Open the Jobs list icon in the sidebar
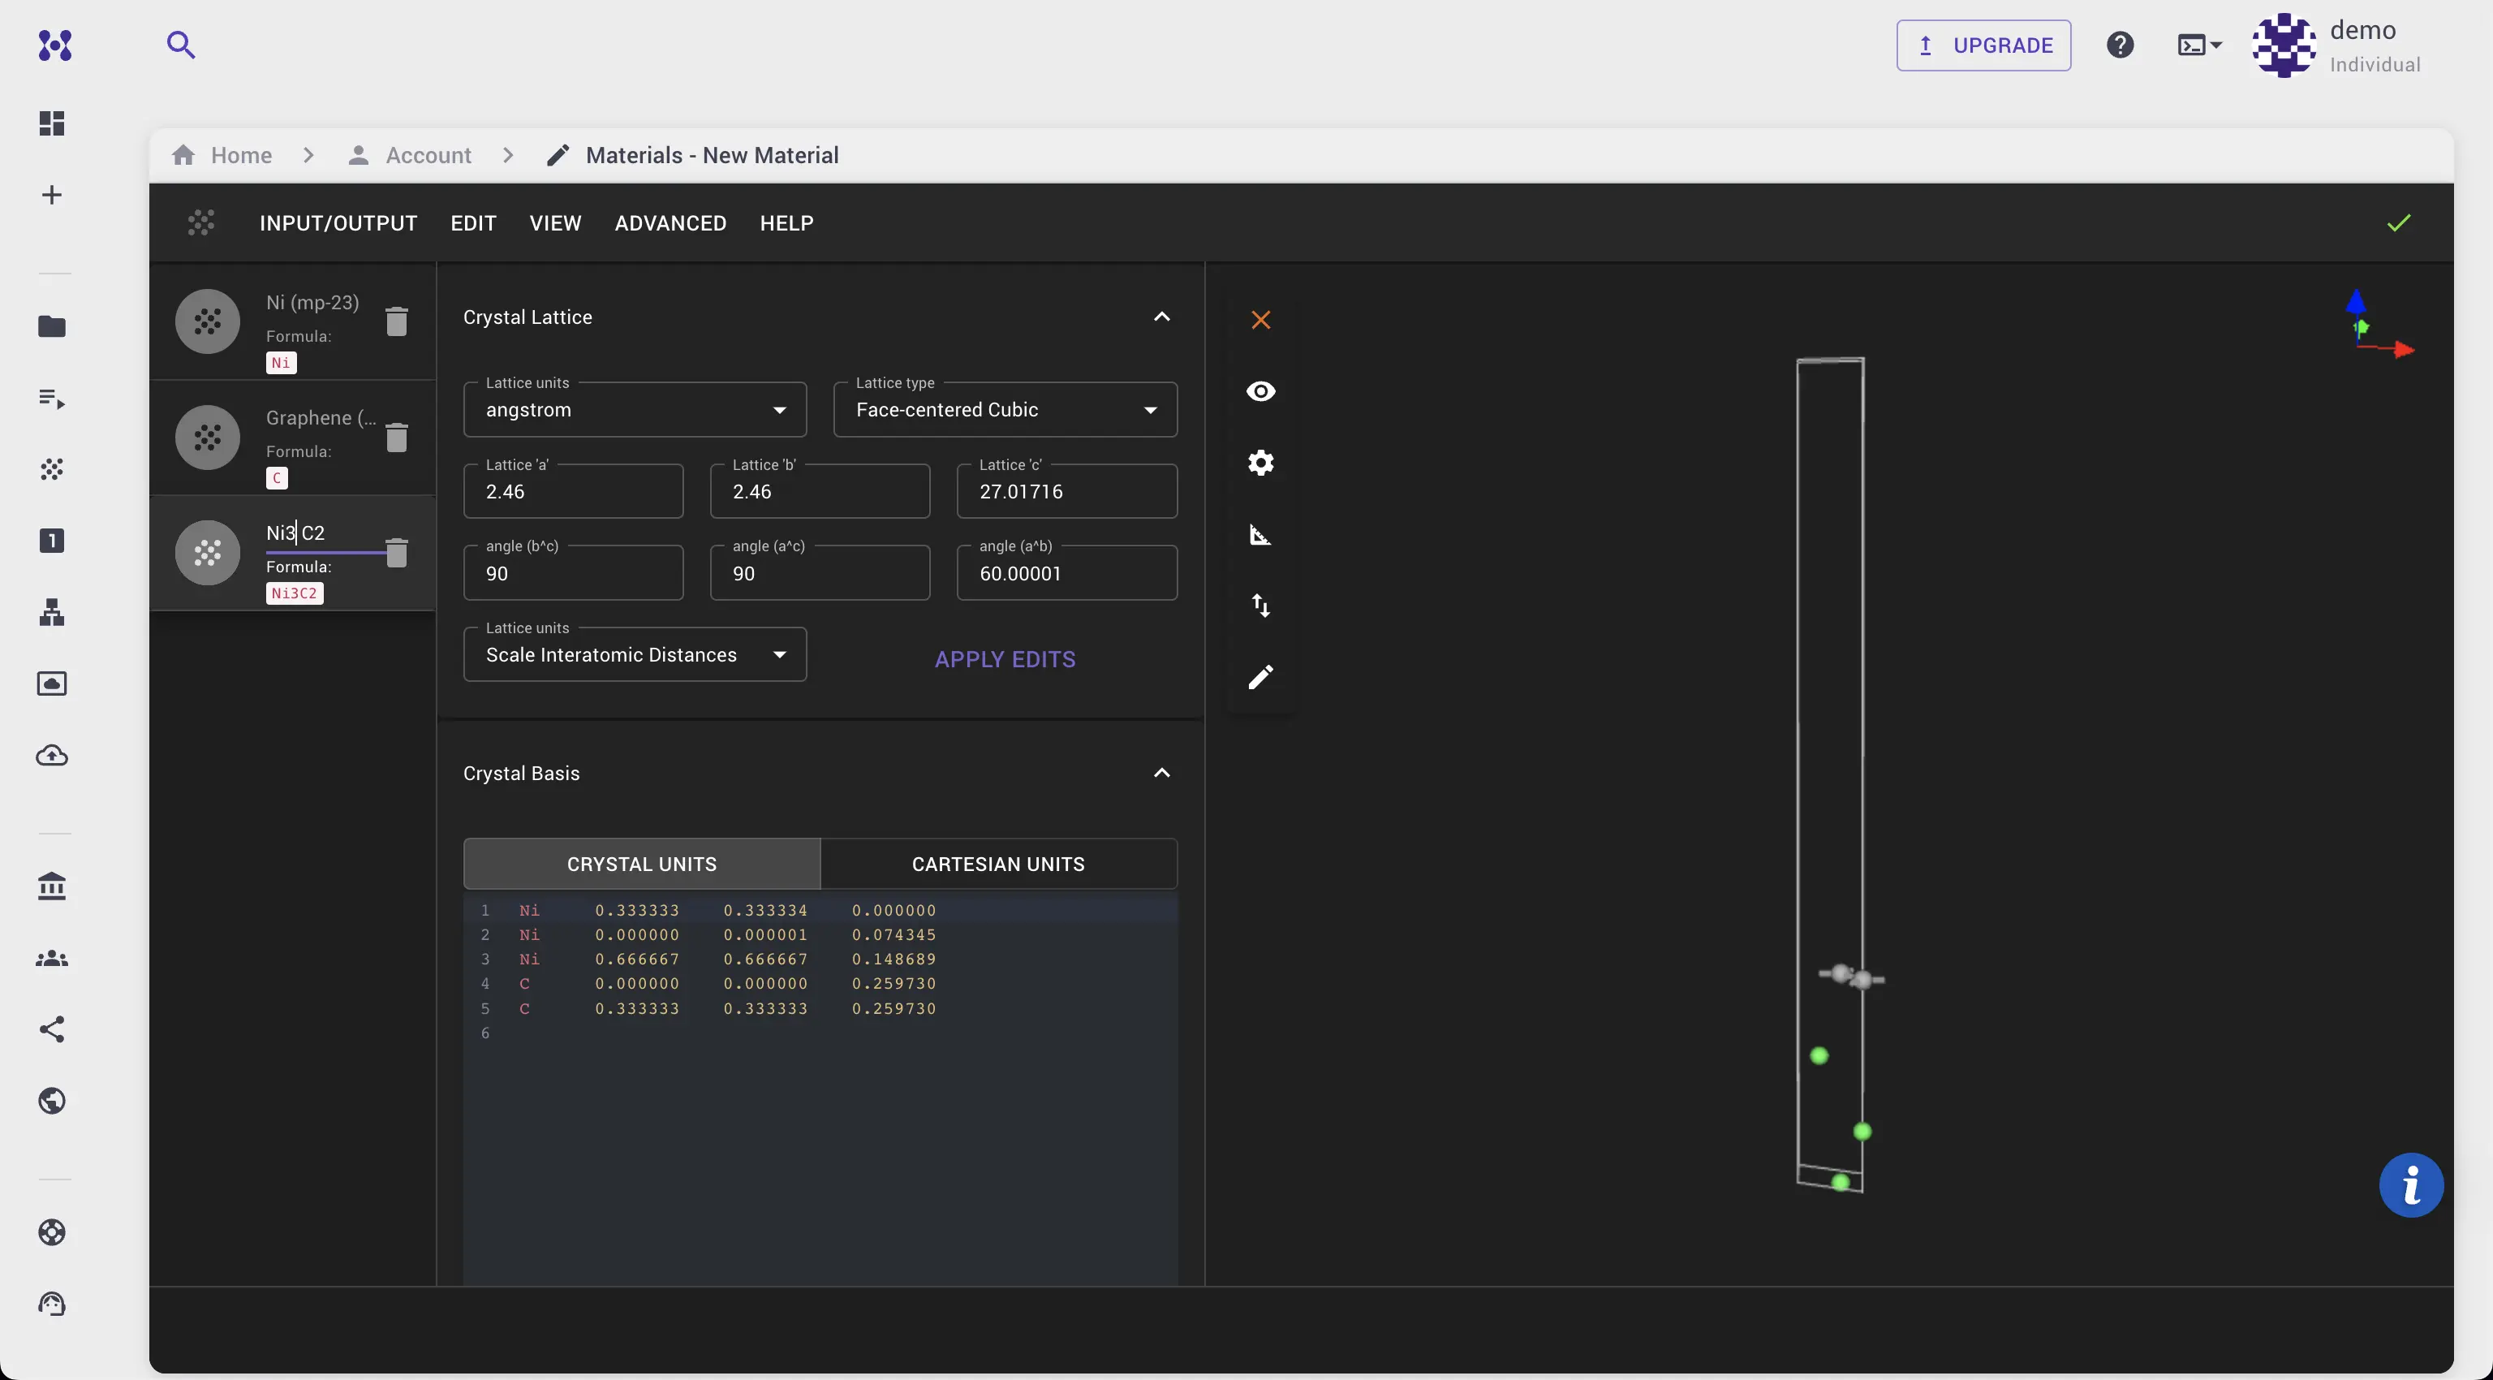 51,398
